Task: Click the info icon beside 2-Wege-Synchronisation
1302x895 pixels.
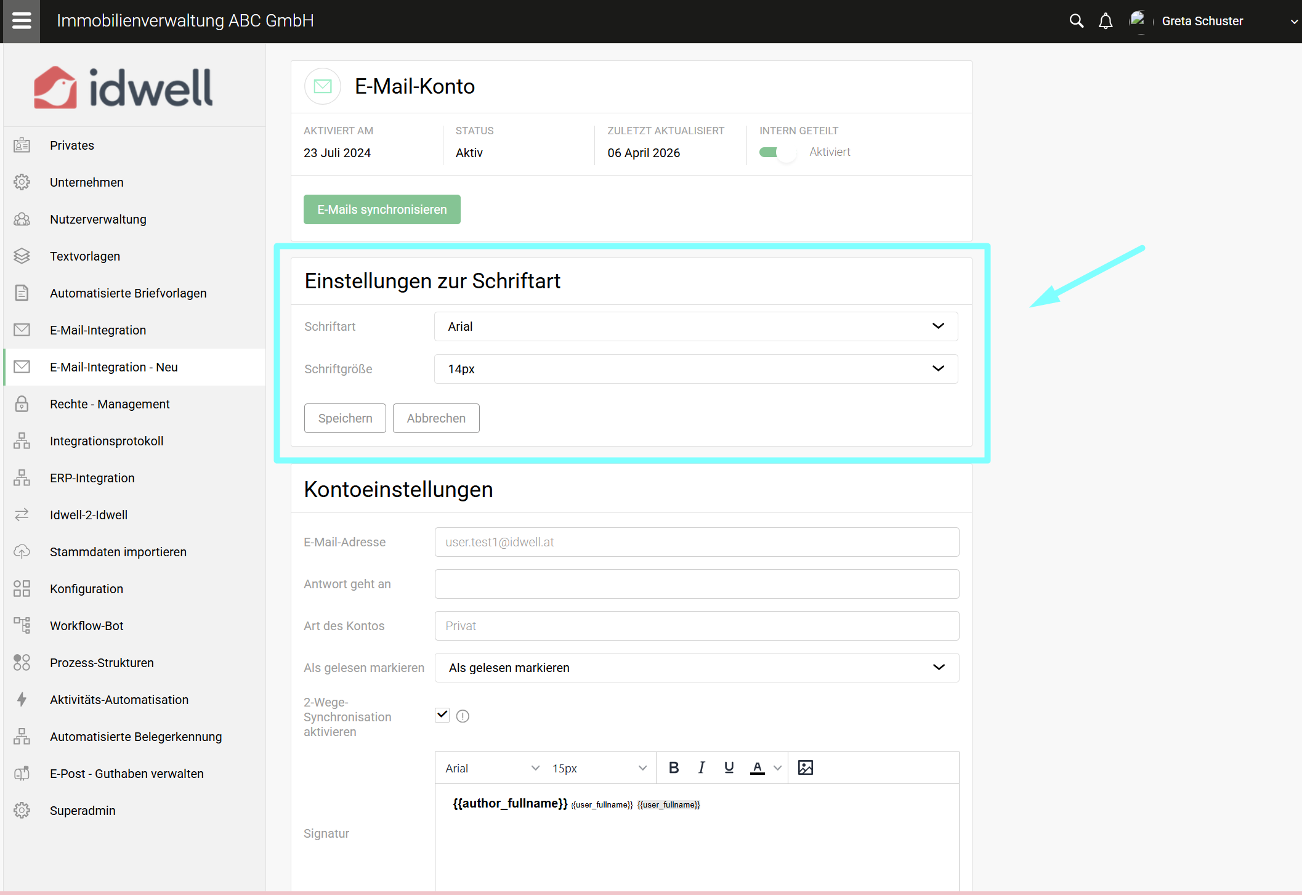Action: coord(463,716)
